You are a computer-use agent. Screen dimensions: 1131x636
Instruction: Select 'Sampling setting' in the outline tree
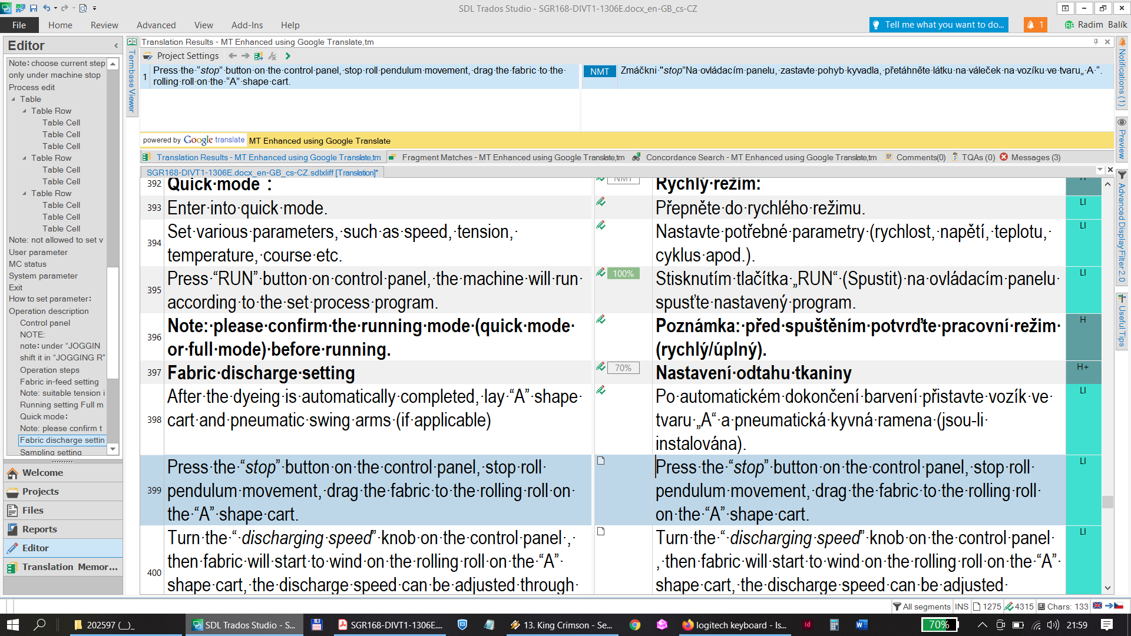click(x=51, y=452)
